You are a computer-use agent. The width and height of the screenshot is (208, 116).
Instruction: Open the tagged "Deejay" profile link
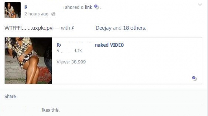(x=103, y=28)
